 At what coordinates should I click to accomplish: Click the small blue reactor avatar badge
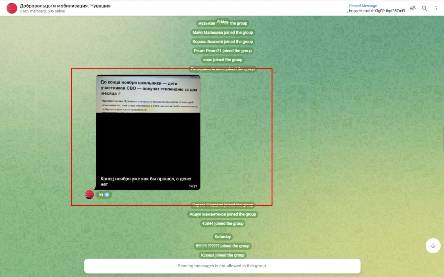coord(107,195)
